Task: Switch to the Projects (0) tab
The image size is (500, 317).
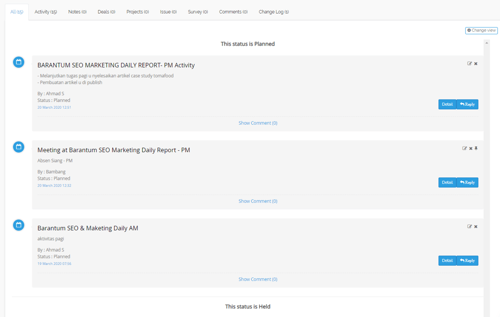Action: coord(138,12)
